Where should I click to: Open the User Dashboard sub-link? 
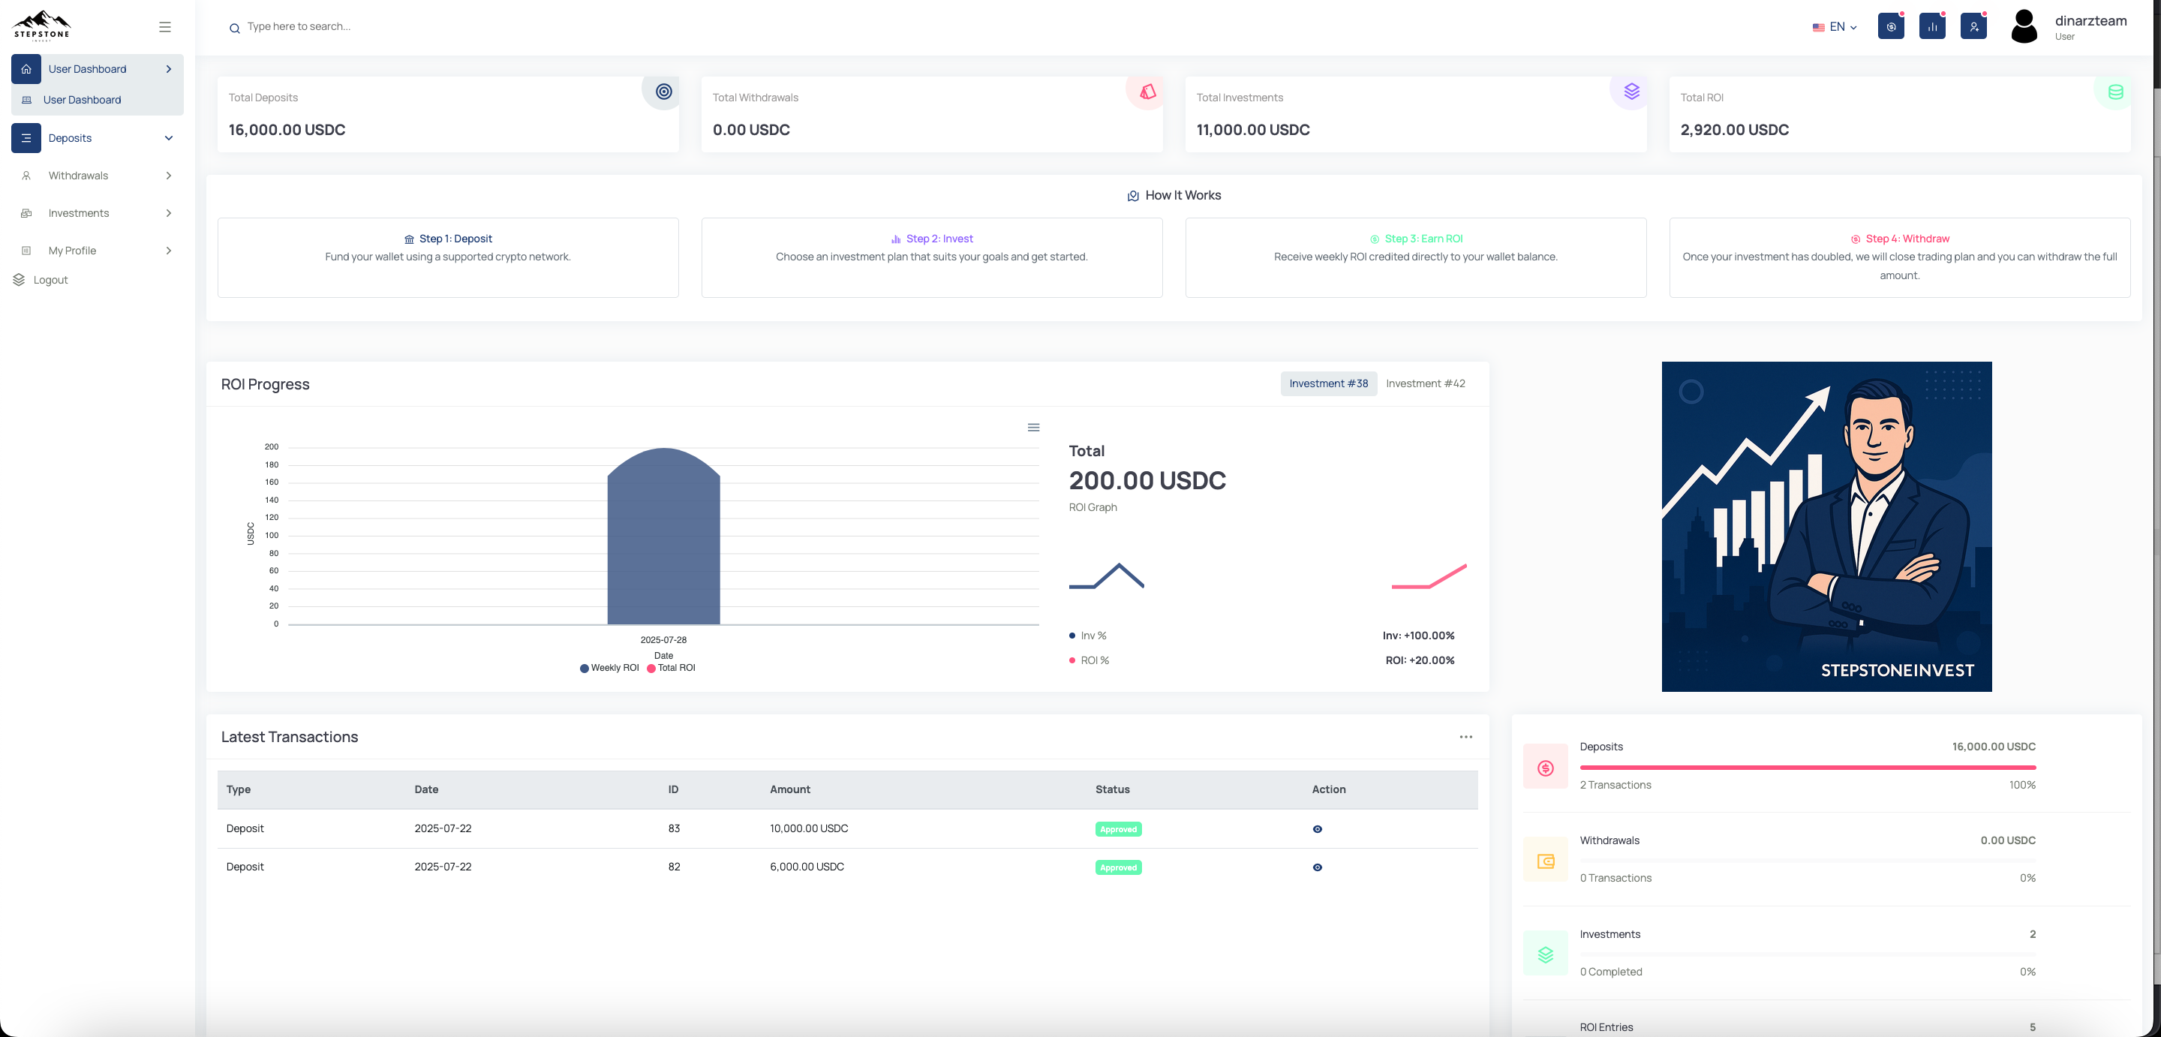pos(83,100)
